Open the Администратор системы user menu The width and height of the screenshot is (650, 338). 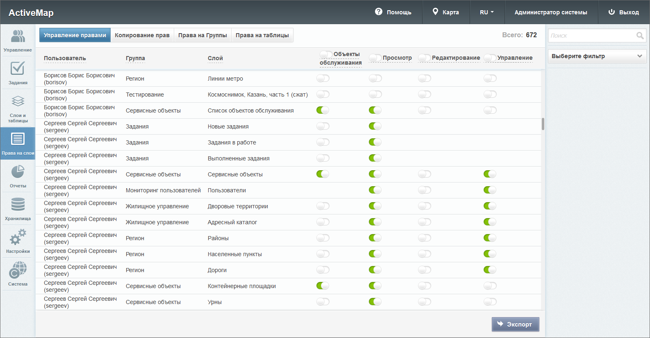tap(551, 12)
